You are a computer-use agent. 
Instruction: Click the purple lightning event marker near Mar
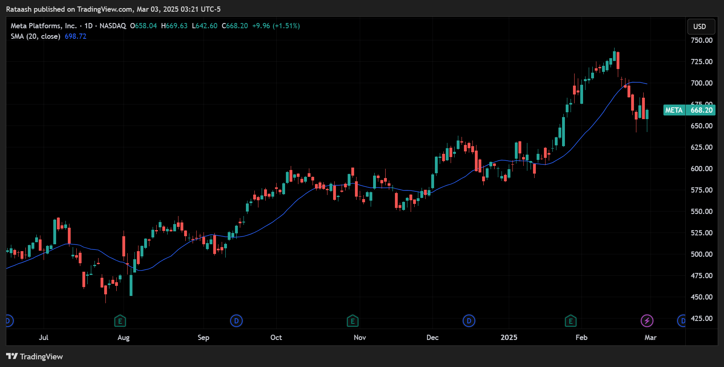tap(647, 321)
